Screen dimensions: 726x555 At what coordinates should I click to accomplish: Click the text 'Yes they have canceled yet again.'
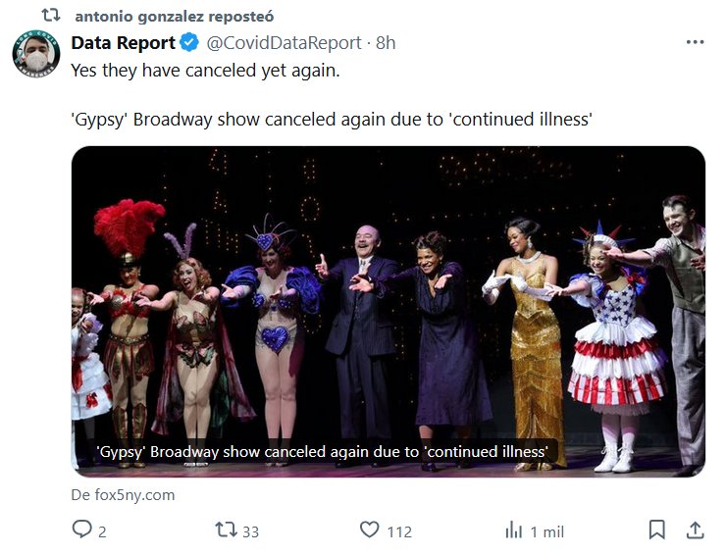click(x=205, y=71)
